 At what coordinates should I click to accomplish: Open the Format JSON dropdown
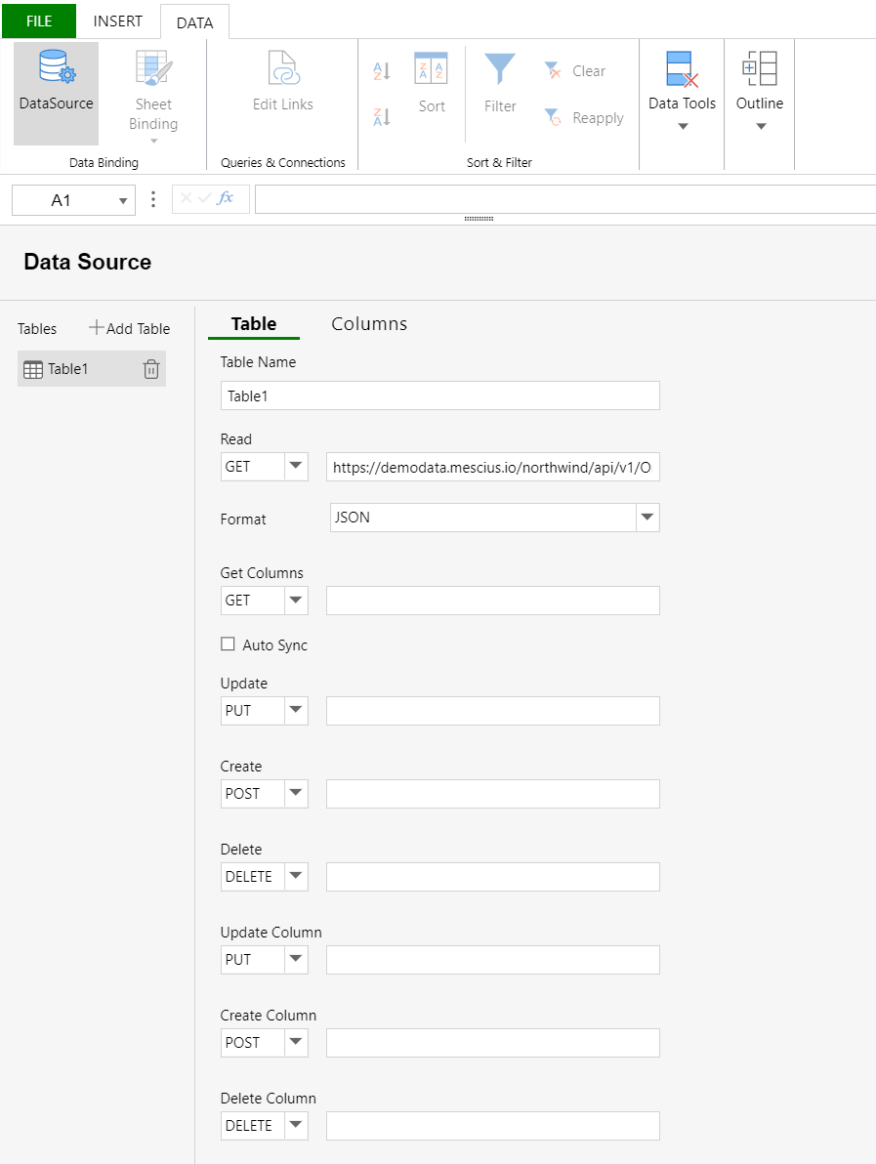click(647, 518)
